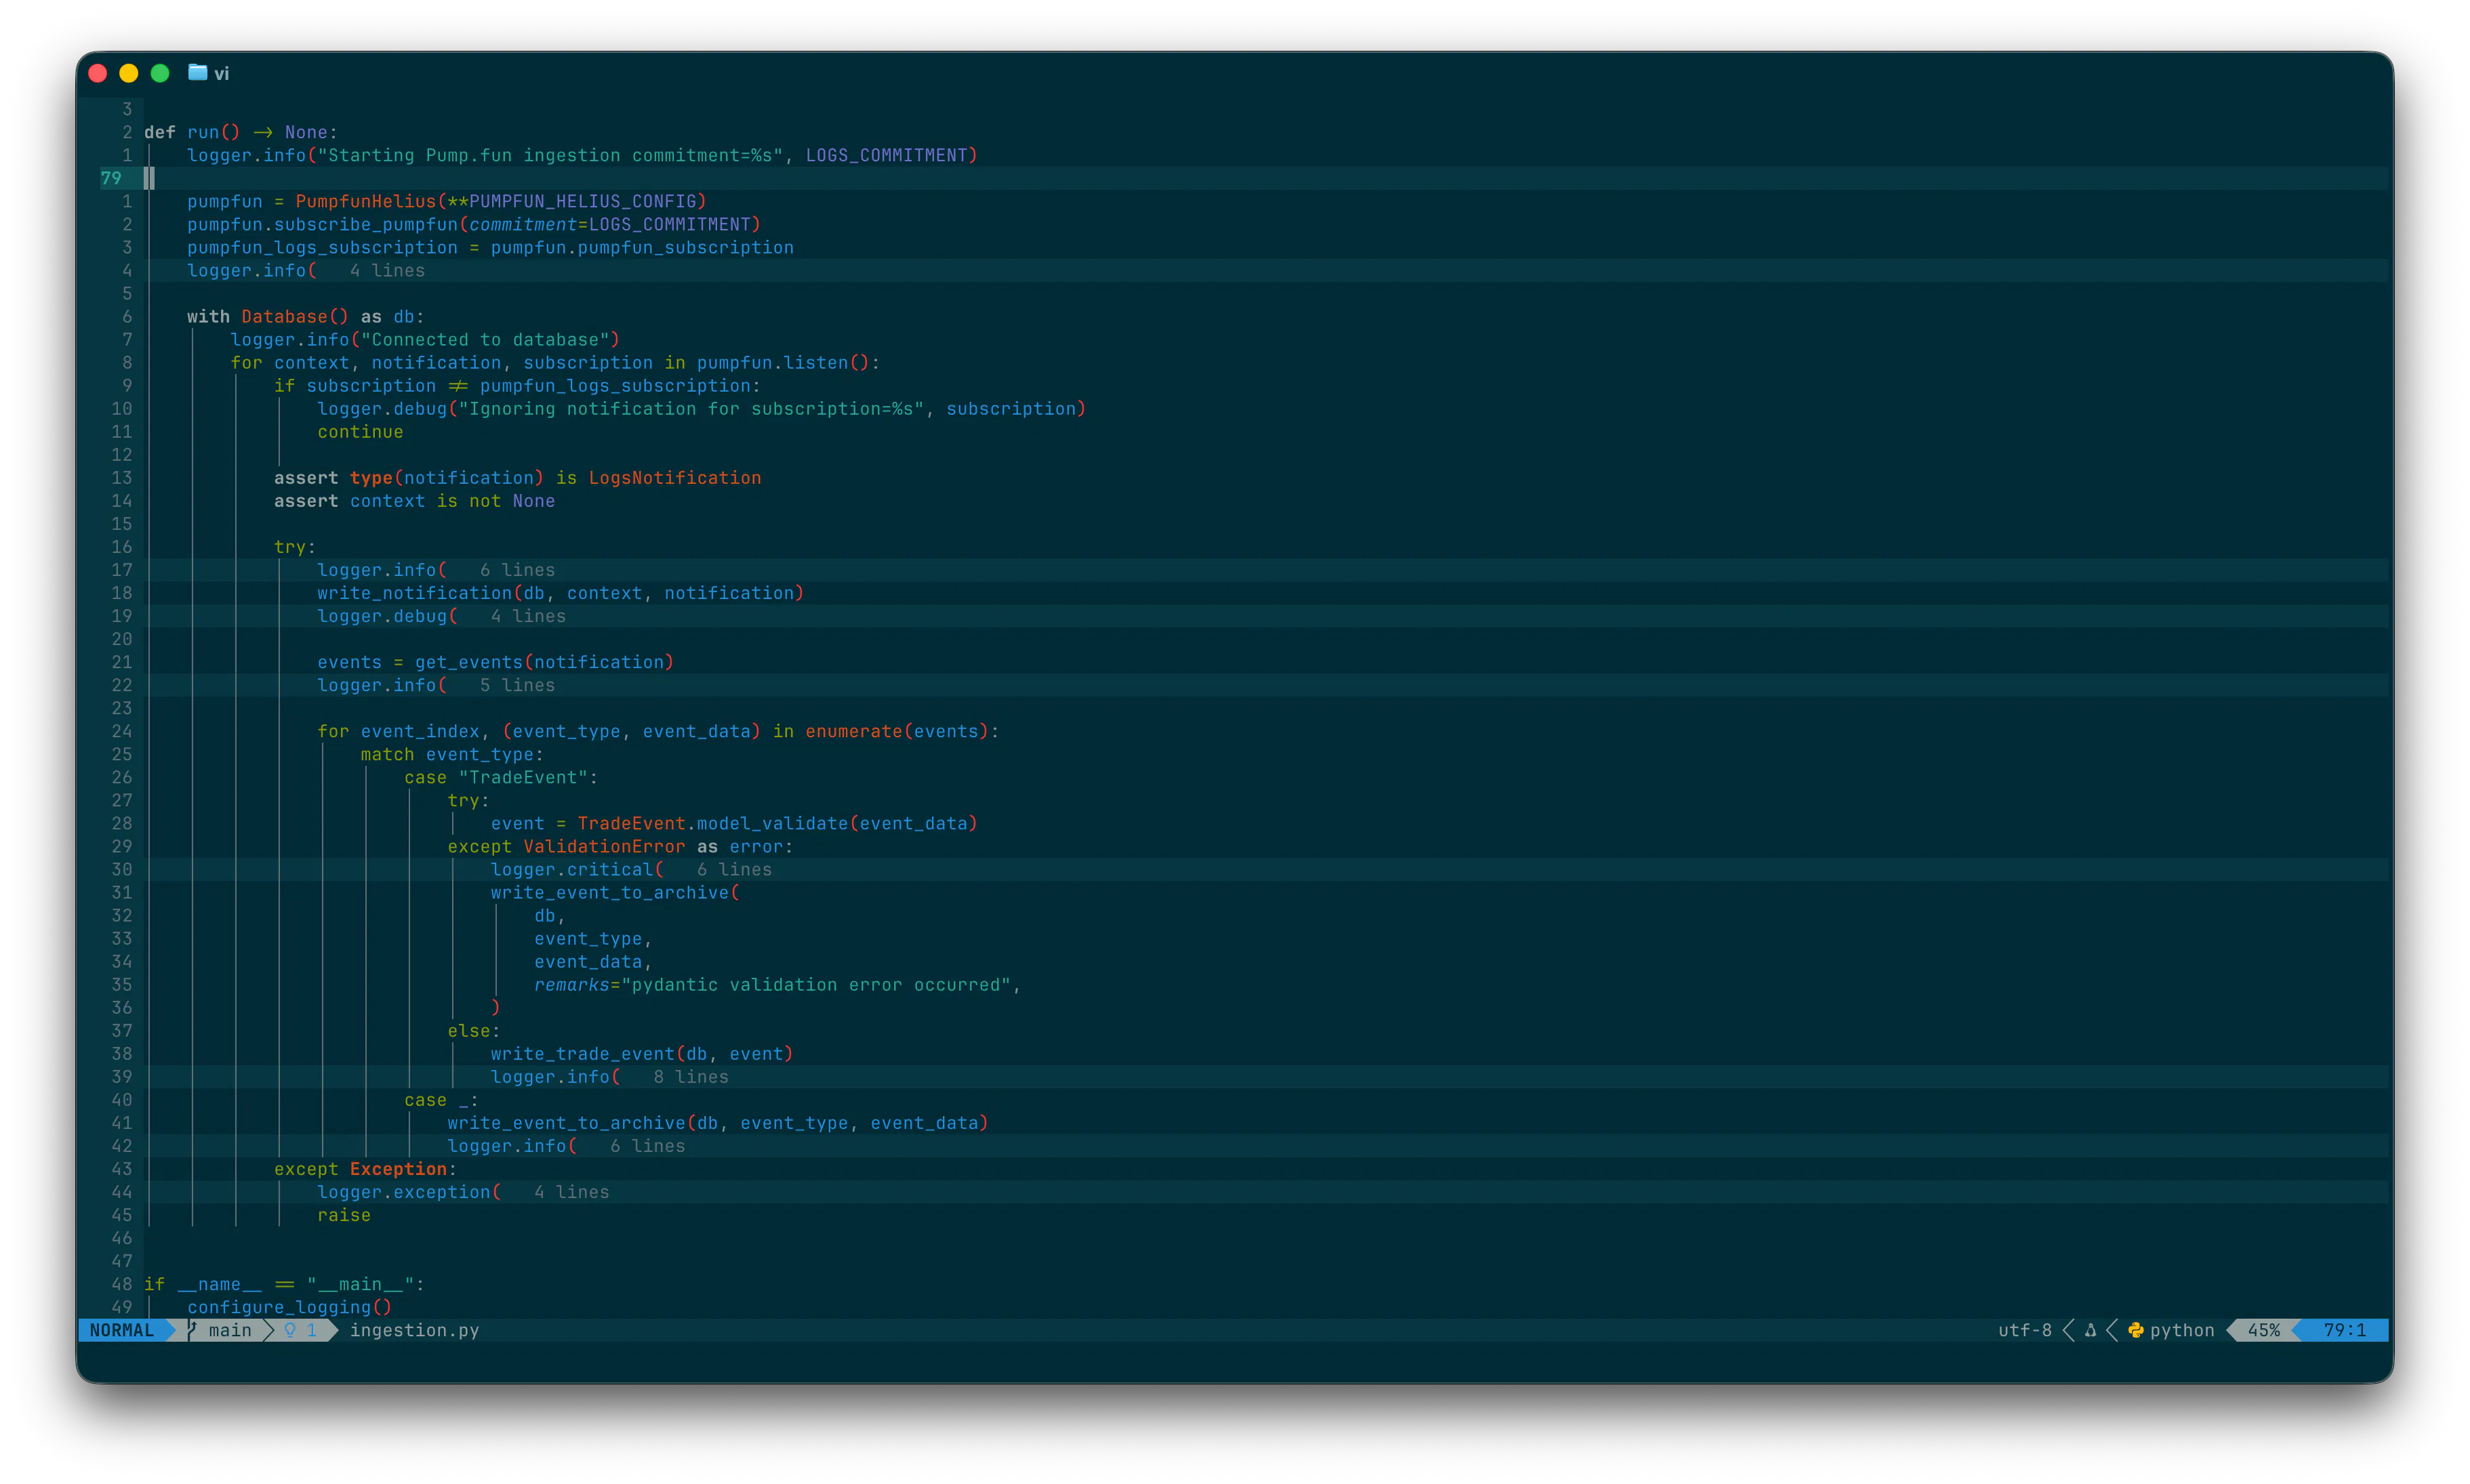Click the red close window button
This screenshot has width=2470, height=1484.
pos(98,73)
